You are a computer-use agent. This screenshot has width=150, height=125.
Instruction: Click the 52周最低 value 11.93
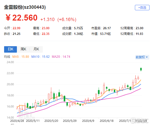coord(140,34)
